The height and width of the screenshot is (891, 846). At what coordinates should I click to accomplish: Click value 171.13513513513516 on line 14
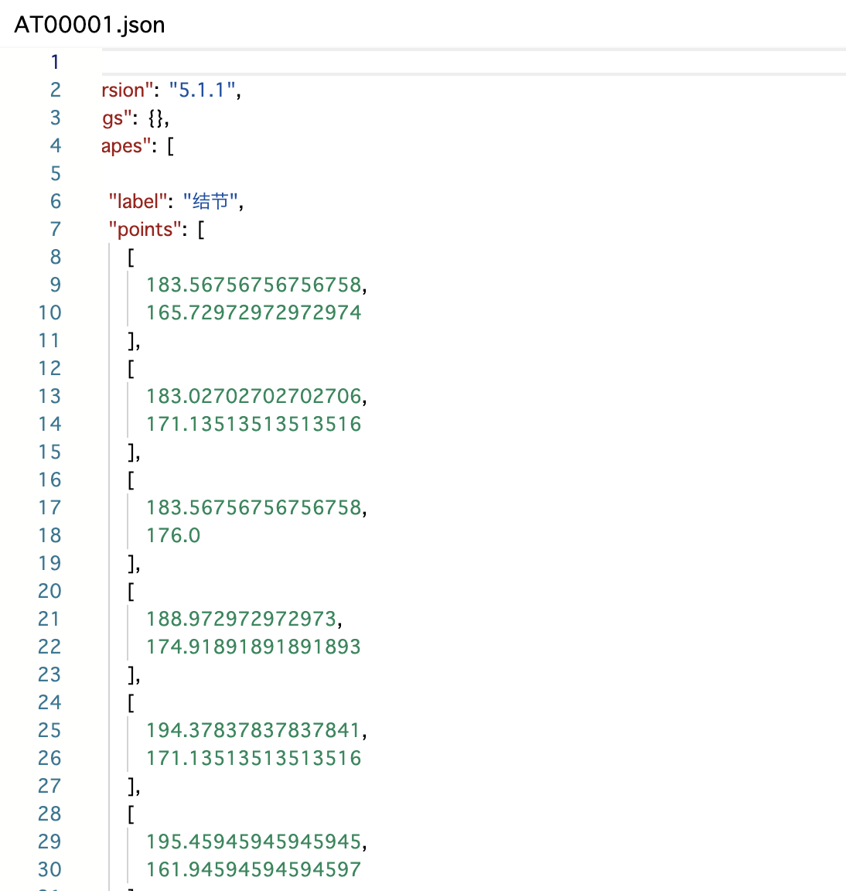254,424
